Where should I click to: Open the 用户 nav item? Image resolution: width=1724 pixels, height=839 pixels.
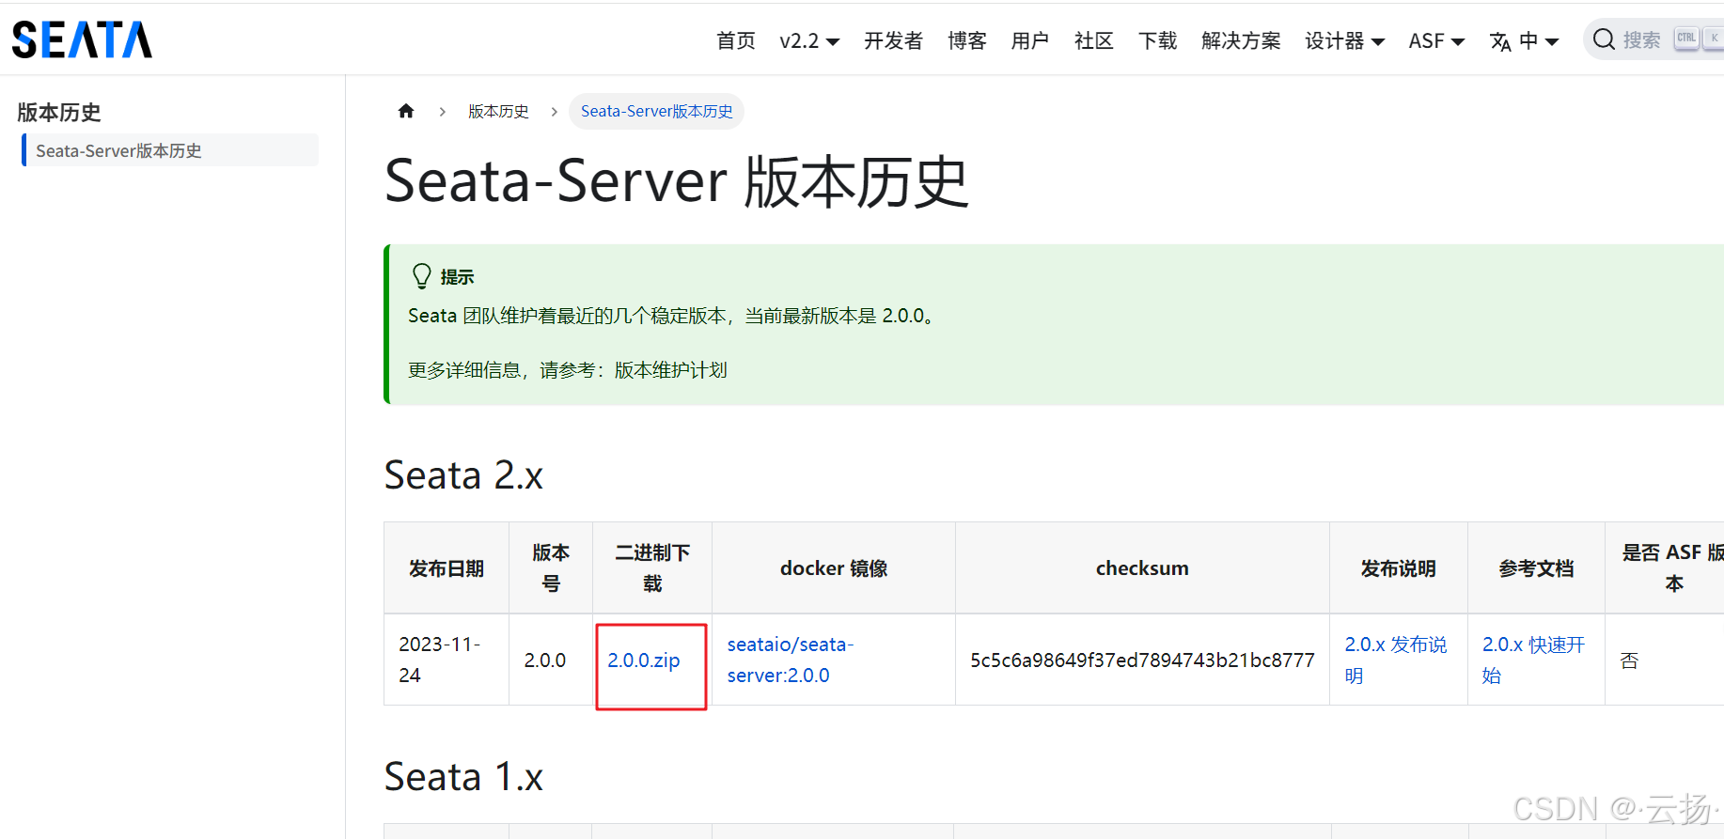(1030, 40)
